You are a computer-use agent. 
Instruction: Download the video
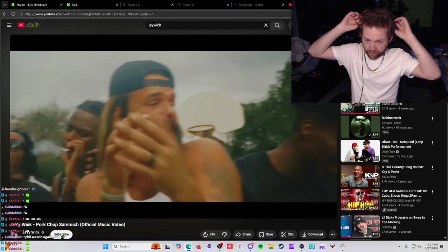tap(313, 234)
